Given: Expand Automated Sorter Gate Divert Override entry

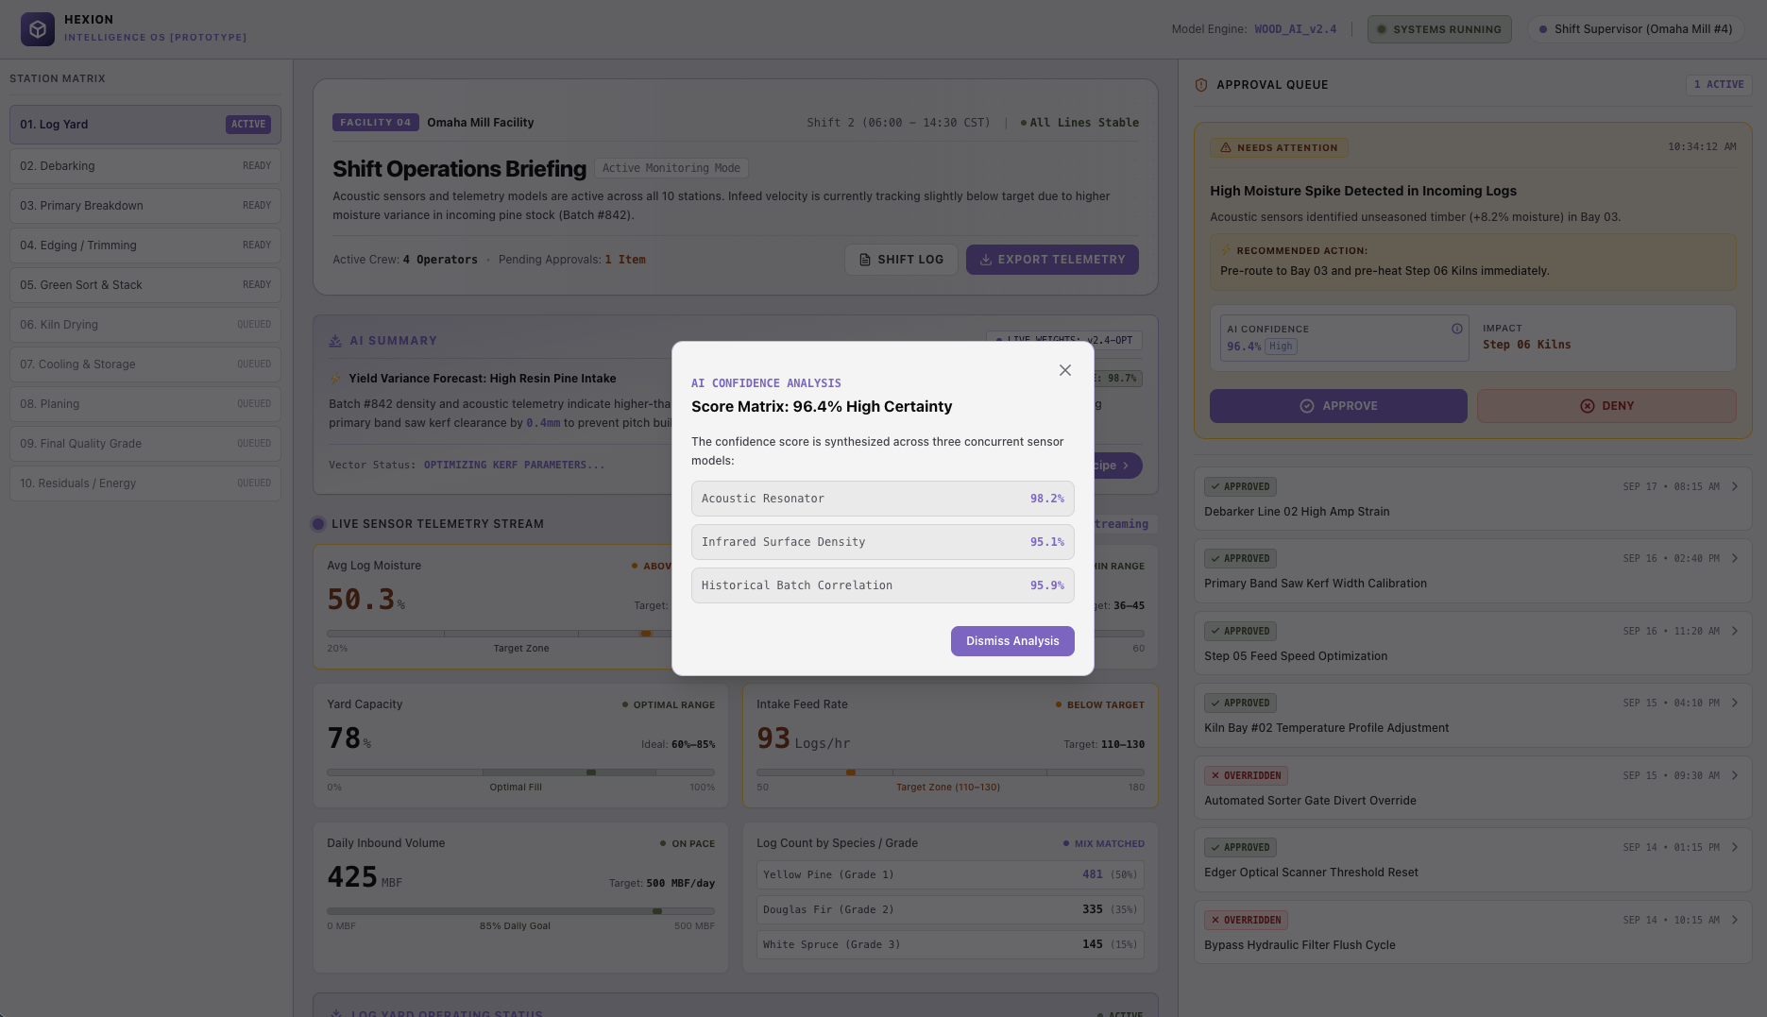Looking at the screenshot, I should [x=1472, y=788].
